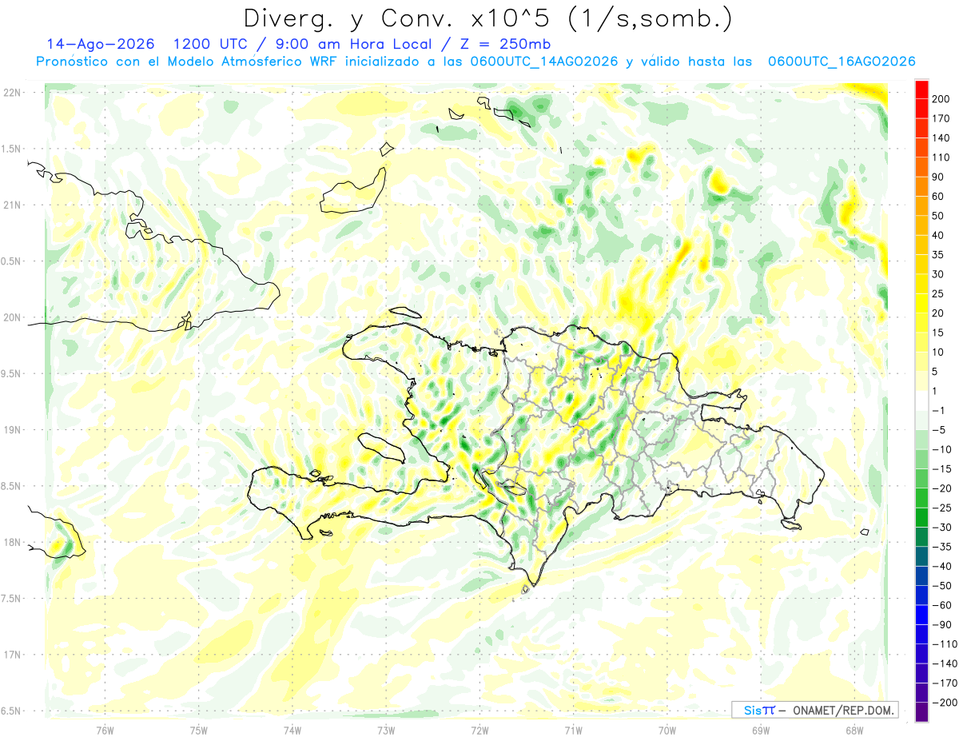Image resolution: width=959 pixels, height=741 pixels.
Task: Click the valid-until time '0600UTC_16AGO2026'
Action: [x=842, y=62]
